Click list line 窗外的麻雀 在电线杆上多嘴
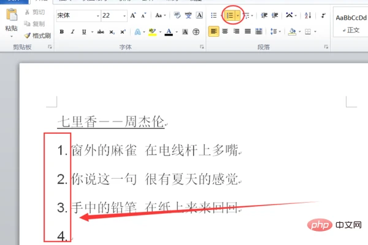 click(x=154, y=150)
